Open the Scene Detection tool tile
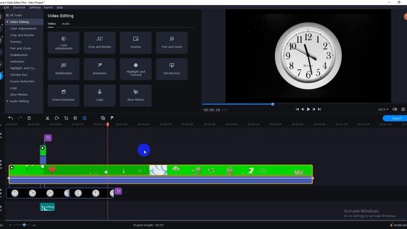Image resolution: width=407 pixels, height=229 pixels. pyautogui.click(x=64, y=95)
